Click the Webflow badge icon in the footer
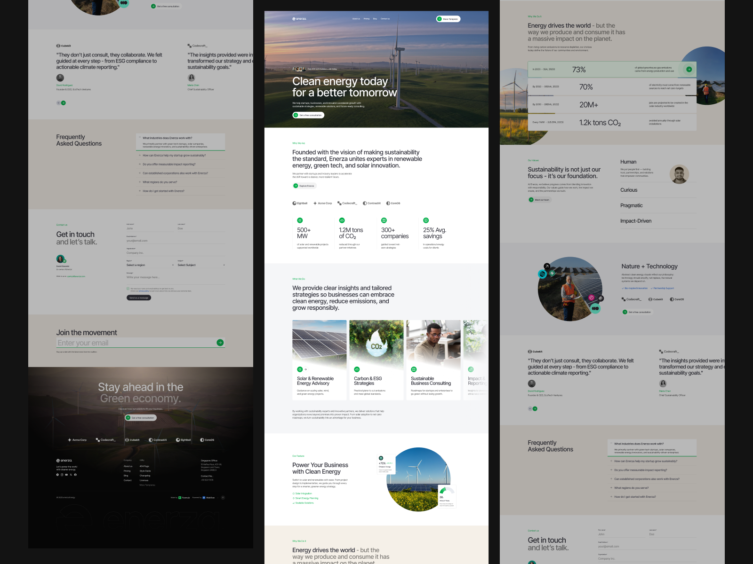Viewport: 753px width, 564px height. pos(203,497)
